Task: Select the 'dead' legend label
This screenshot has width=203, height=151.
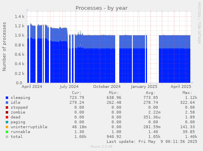Action: 16,117
